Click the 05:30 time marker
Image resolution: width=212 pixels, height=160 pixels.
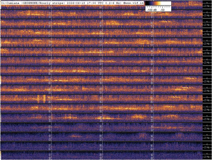point(101,109)
